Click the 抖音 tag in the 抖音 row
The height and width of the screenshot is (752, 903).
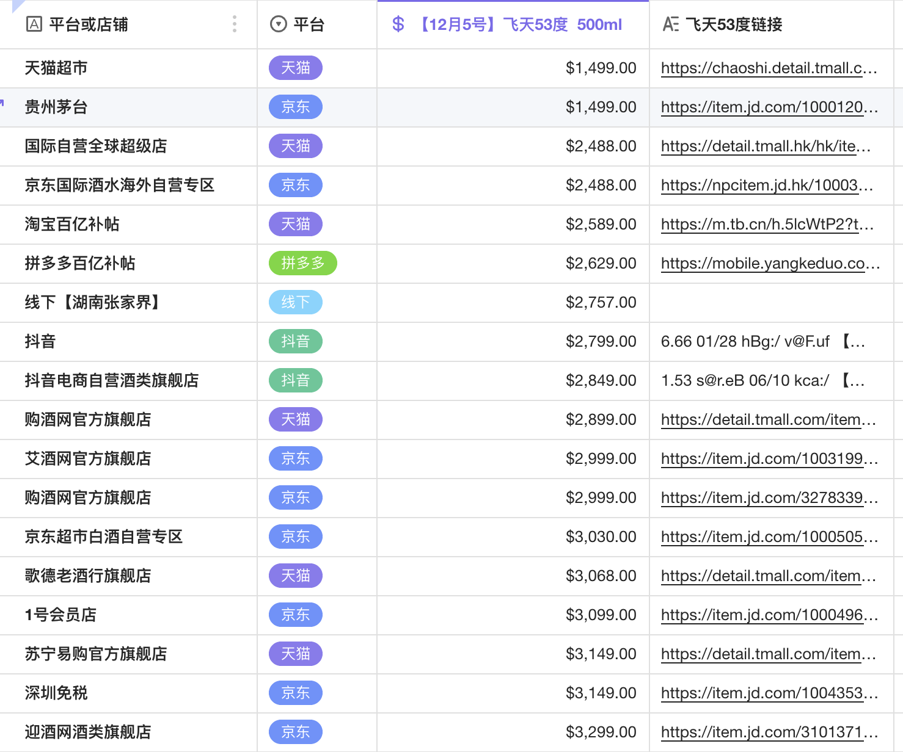[x=296, y=341]
